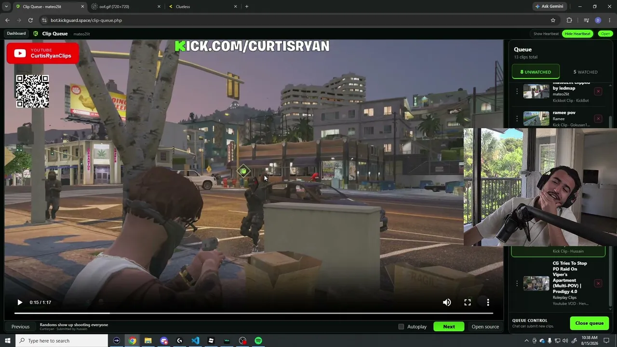Remove the 'ramee pov' clip from queue

point(598,119)
